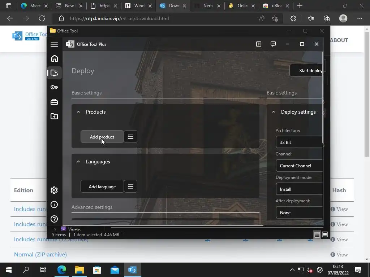Open the notification center icon
The width and height of the screenshot is (370, 277).
pos(358,270)
